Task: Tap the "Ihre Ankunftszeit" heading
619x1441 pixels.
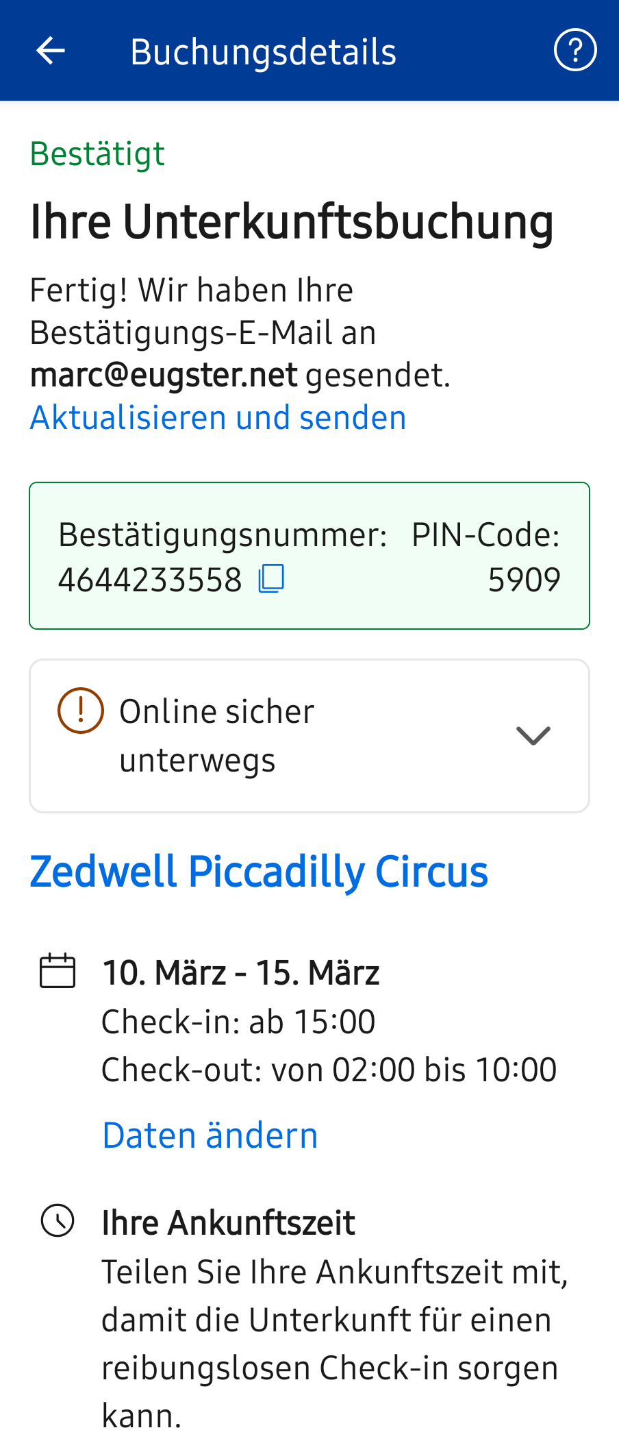Action: pyautogui.click(x=228, y=1222)
